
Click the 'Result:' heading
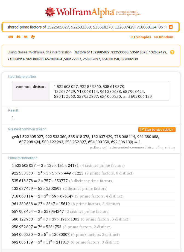point(13,110)
